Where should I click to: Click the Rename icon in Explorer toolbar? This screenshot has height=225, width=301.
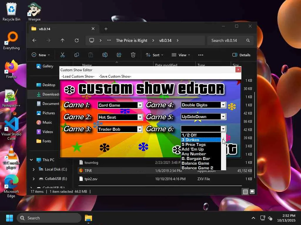(105, 55)
